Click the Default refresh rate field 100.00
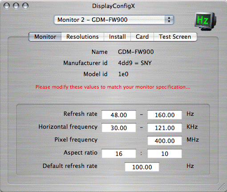This screenshot has height=192, width=227. [x=142, y=167]
